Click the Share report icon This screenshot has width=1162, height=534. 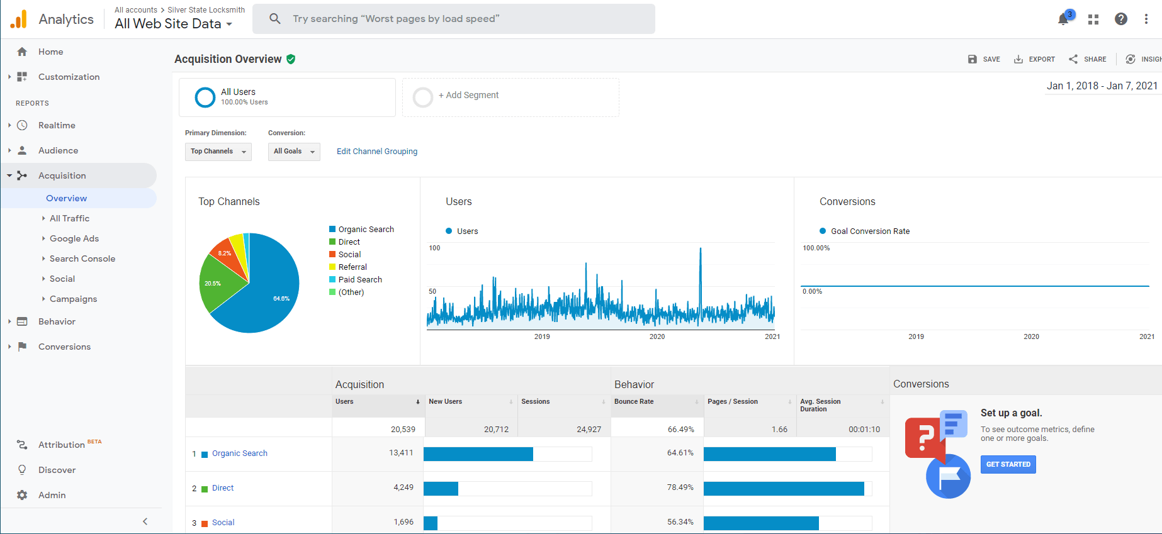click(1073, 59)
